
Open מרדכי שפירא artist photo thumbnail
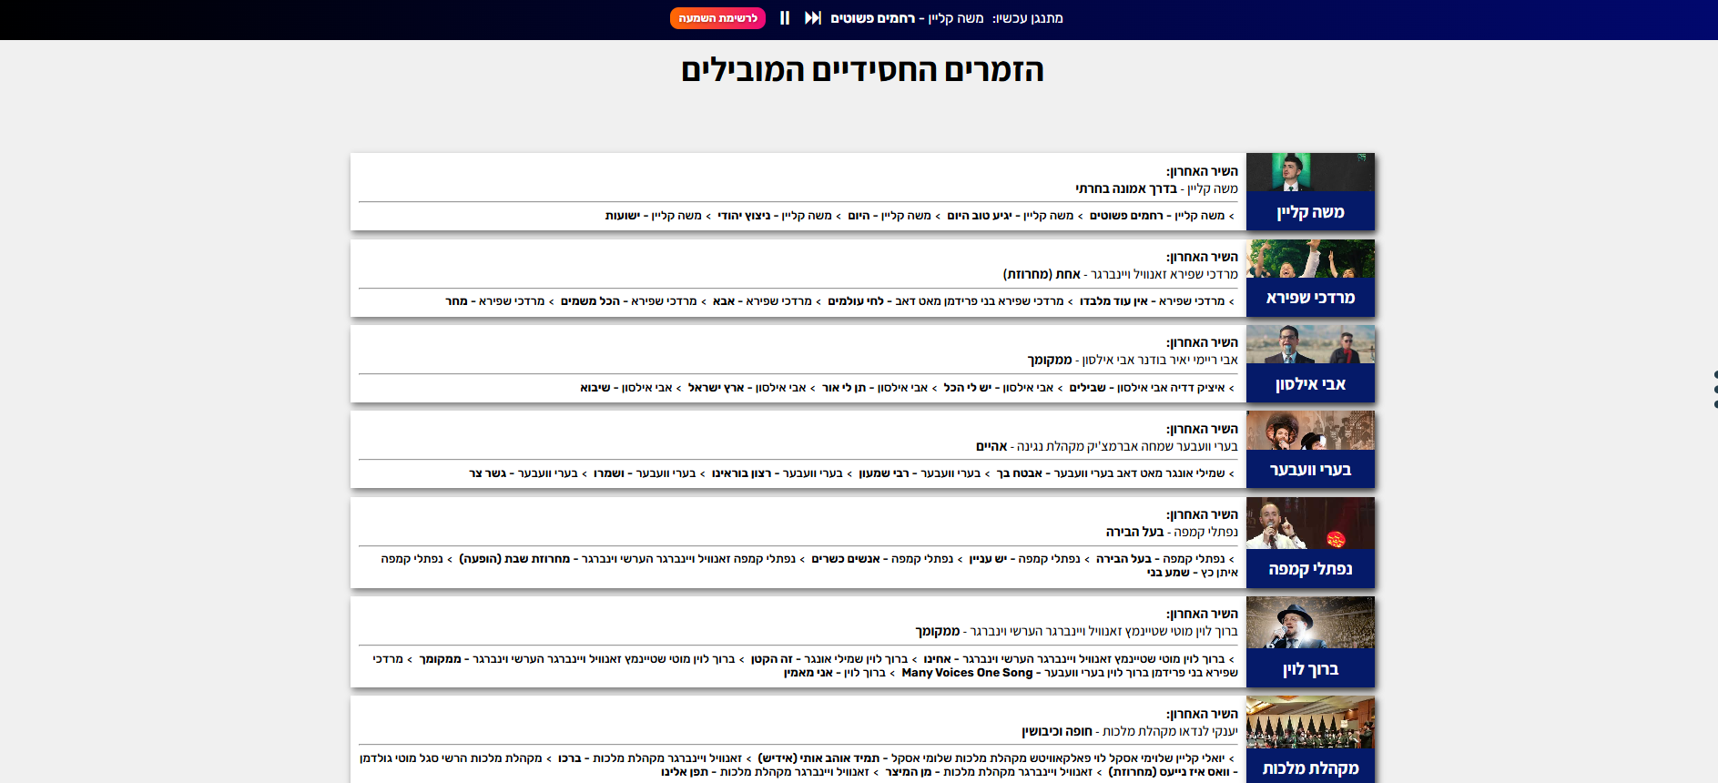pyautogui.click(x=1310, y=259)
